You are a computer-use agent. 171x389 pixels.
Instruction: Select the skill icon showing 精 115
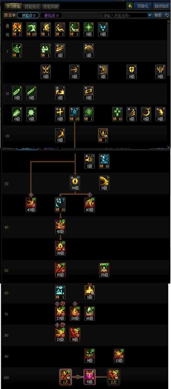click(31, 29)
